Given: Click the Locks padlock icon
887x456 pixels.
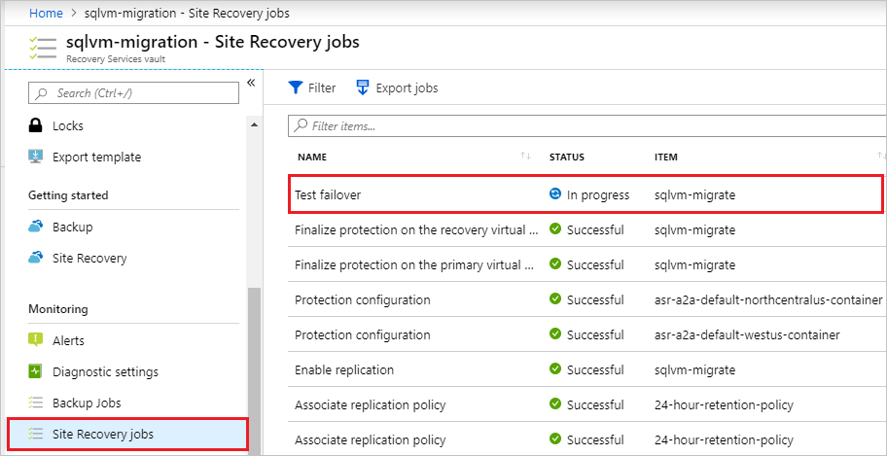Looking at the screenshot, I should tap(36, 125).
